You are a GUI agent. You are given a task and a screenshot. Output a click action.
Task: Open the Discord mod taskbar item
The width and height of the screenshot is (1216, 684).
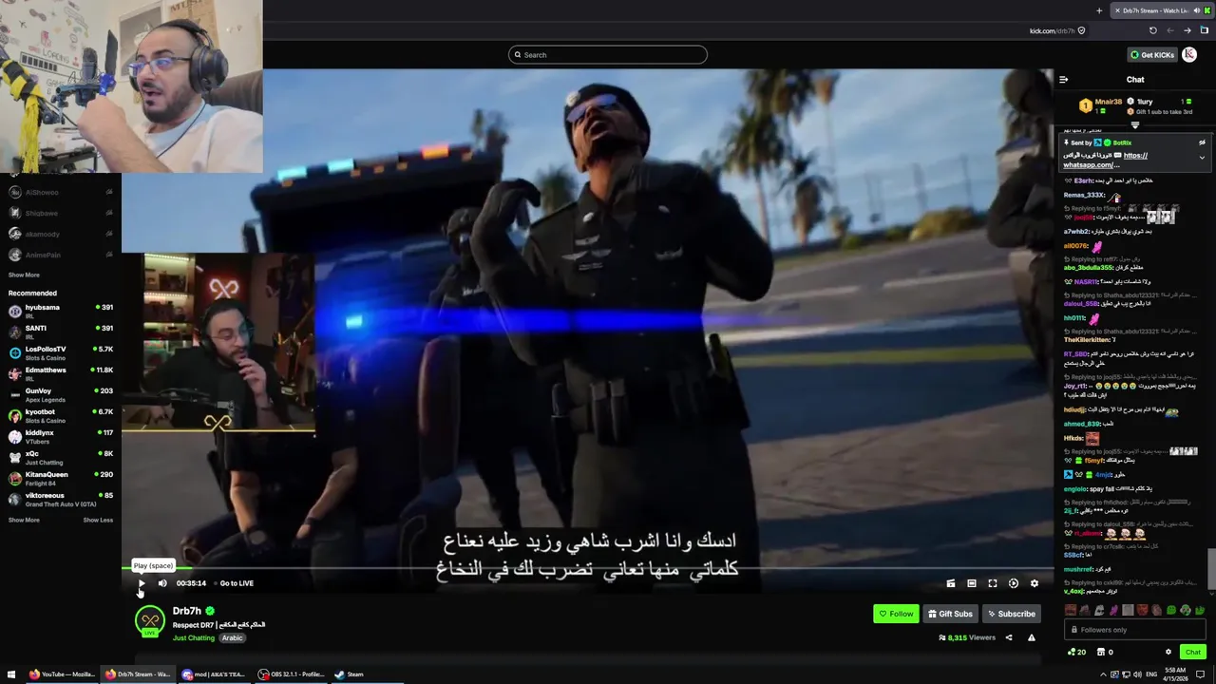[215, 674]
